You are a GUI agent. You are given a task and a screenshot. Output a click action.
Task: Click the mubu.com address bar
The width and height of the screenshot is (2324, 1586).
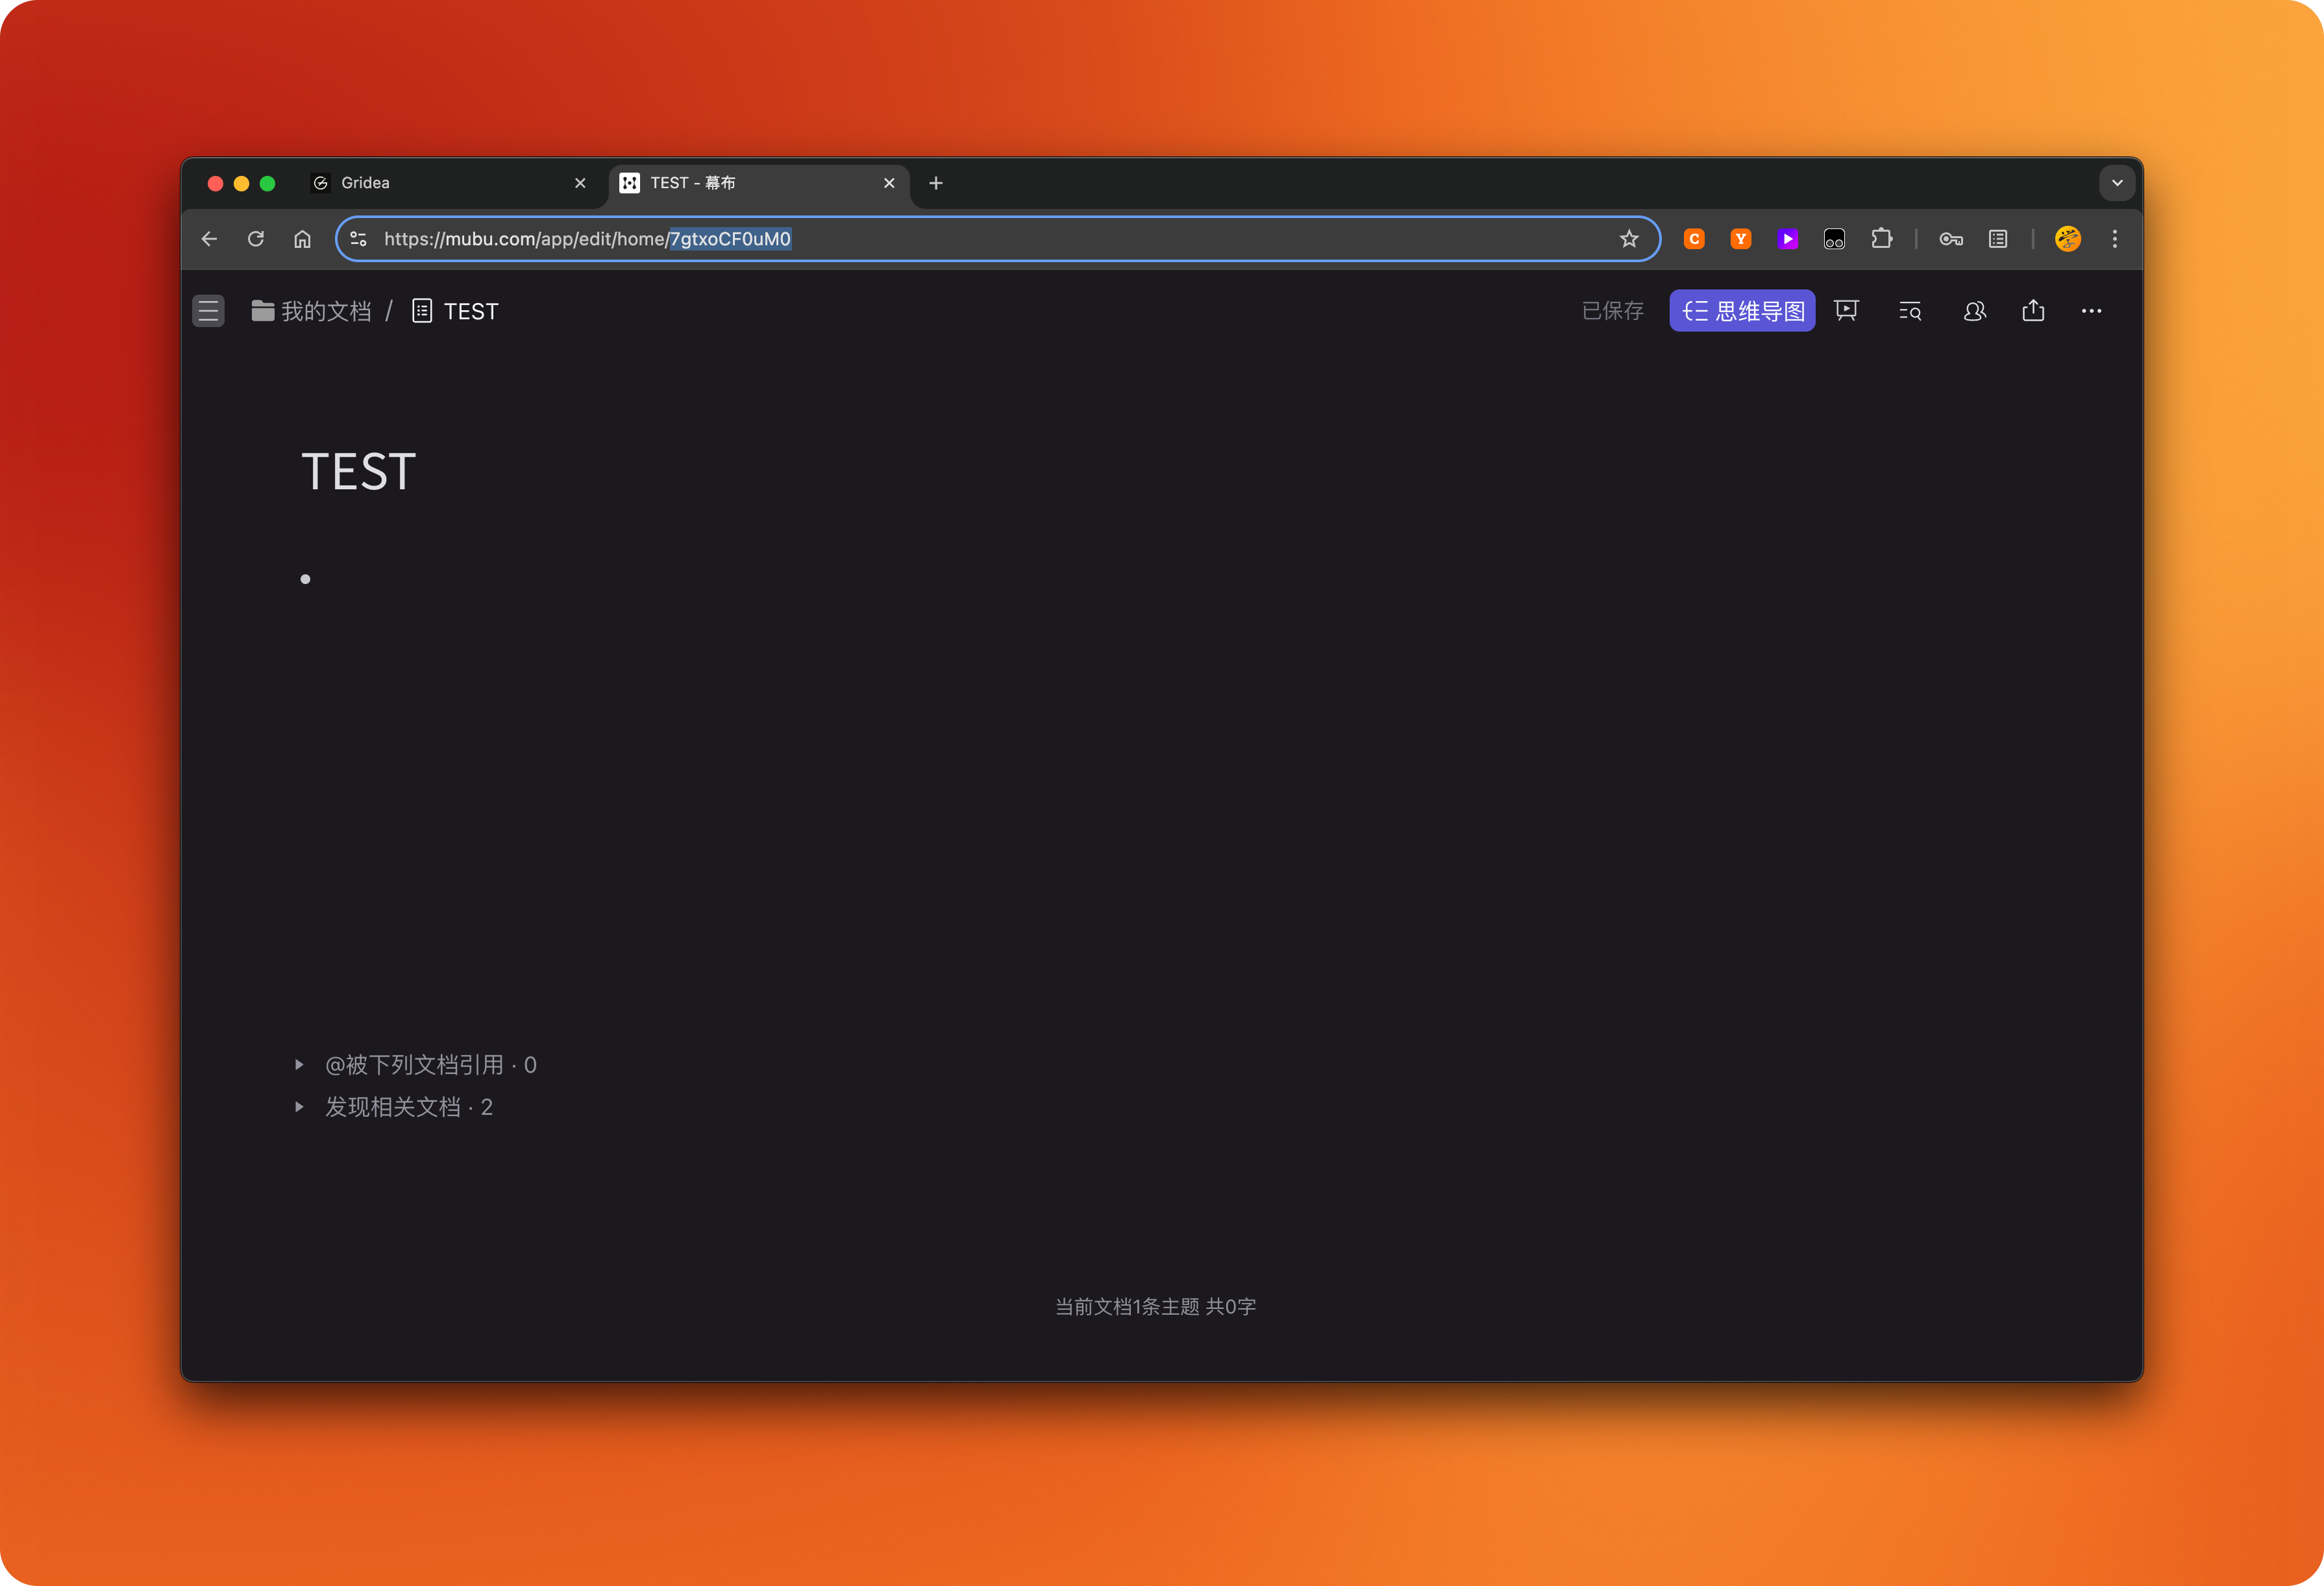[x=997, y=239]
